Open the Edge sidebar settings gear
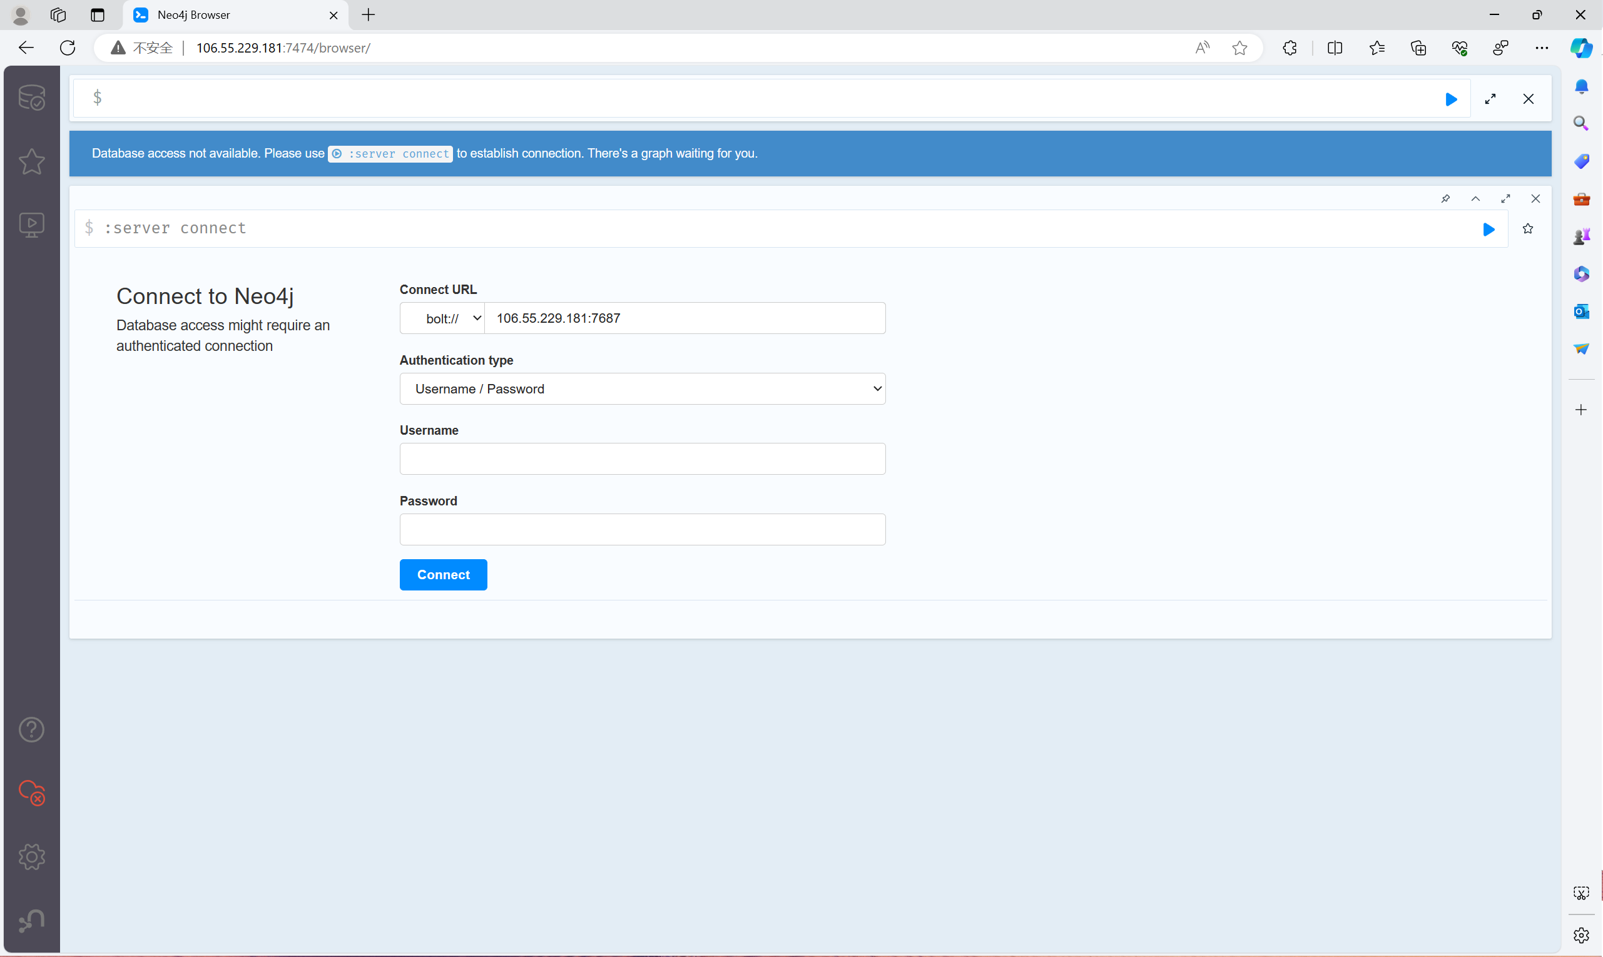This screenshot has height=957, width=1603. tap(1581, 935)
